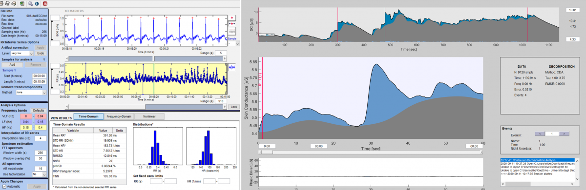Viewport: 586px width, 190px height.
Task: Go to next event with > button
Action: [x=564, y=133]
